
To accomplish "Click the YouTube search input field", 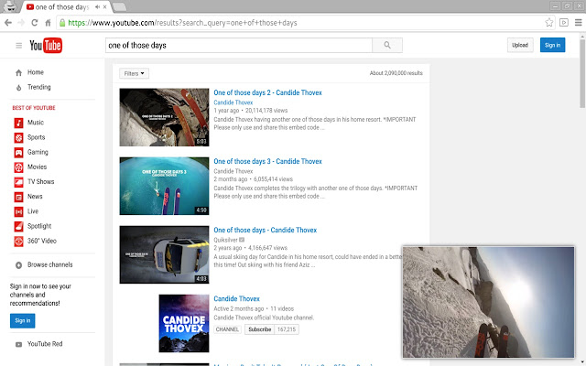I will coord(239,45).
